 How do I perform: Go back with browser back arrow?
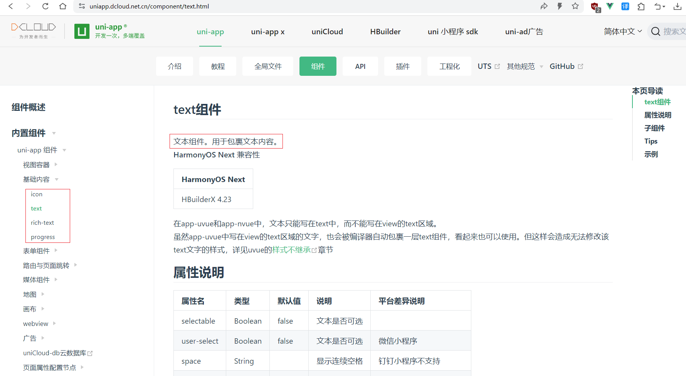[x=11, y=6]
